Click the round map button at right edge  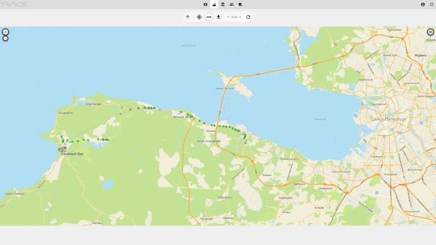pyautogui.click(x=431, y=31)
